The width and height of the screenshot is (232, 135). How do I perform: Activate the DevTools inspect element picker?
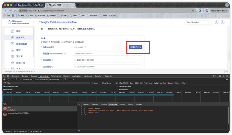pos(5,76)
